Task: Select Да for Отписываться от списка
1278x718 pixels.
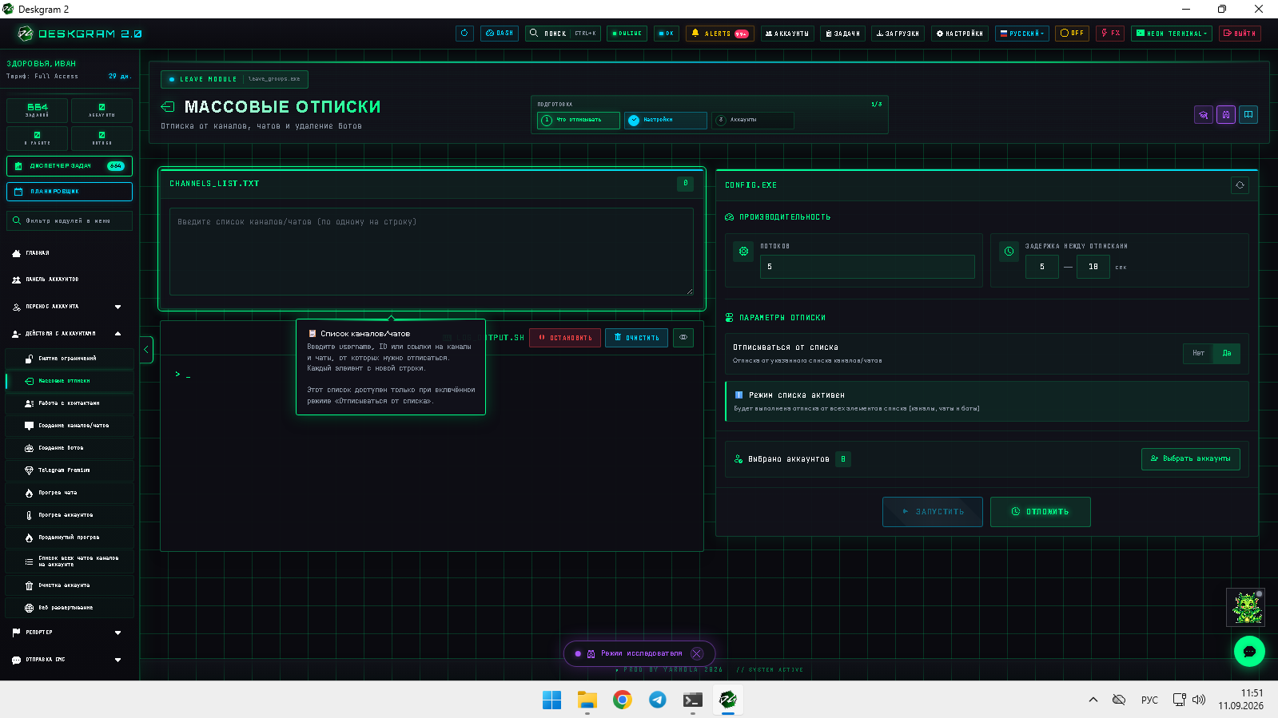Action: (x=1227, y=353)
